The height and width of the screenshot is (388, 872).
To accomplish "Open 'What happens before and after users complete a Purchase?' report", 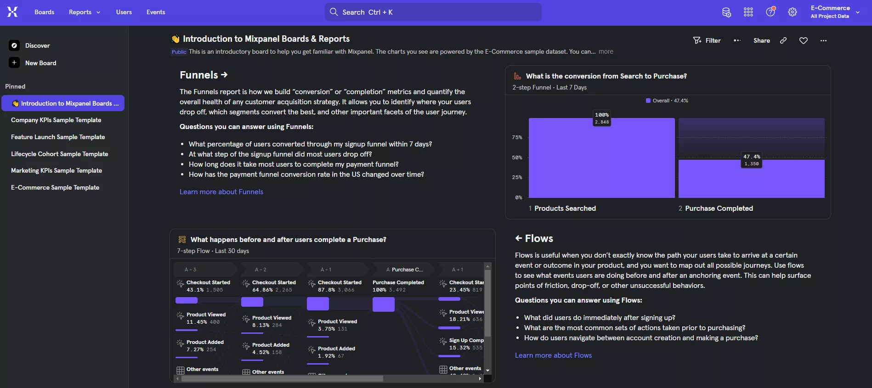I will click(288, 240).
